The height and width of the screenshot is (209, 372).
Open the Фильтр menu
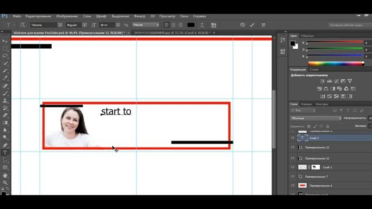(139, 16)
